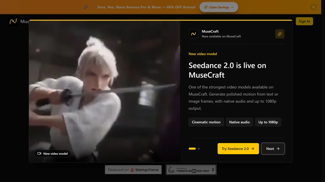Click the "Now available on MuseCraft" subtitle

tap(221, 36)
